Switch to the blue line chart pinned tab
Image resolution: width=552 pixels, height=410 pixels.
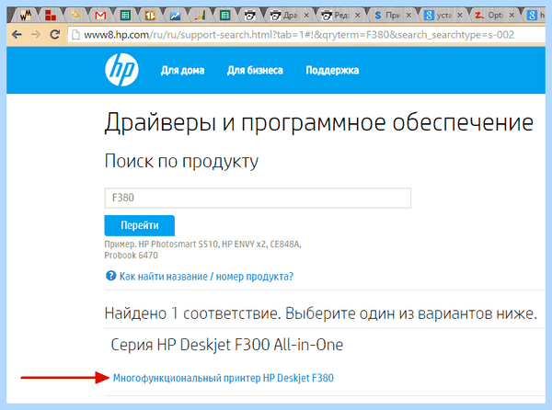tap(175, 16)
